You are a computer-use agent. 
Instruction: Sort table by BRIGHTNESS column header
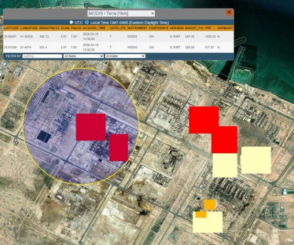[x=49, y=28]
